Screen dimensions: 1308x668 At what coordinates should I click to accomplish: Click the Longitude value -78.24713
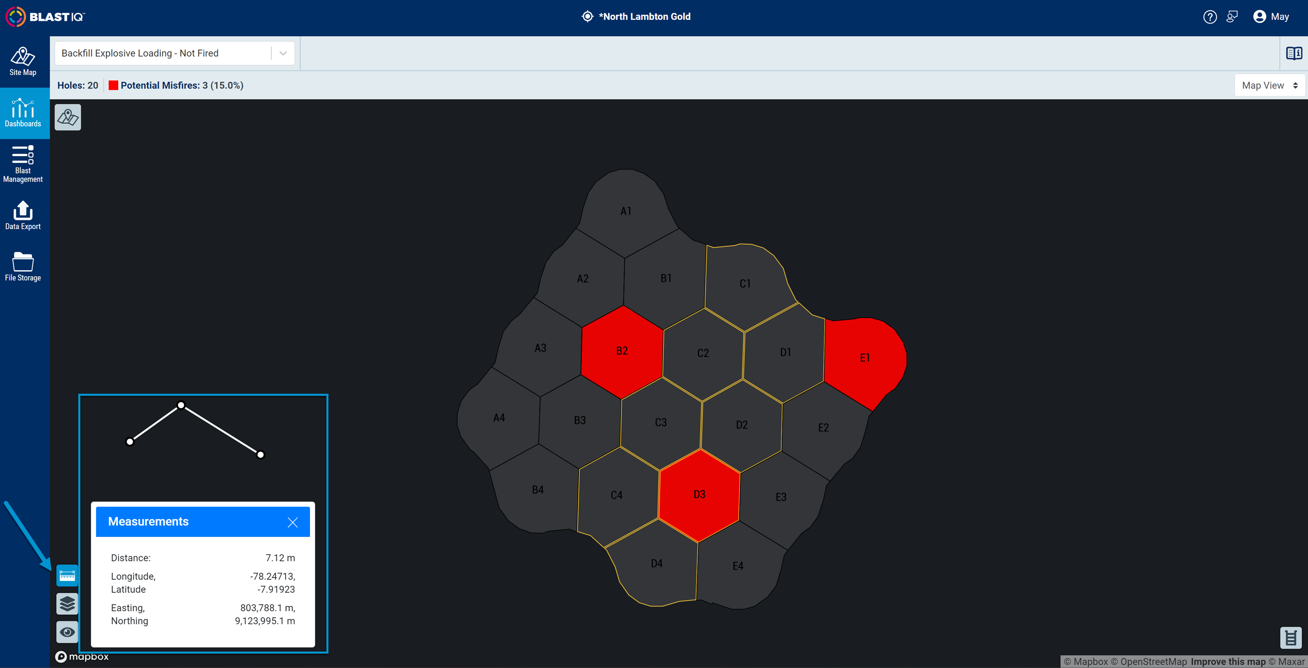coord(273,576)
